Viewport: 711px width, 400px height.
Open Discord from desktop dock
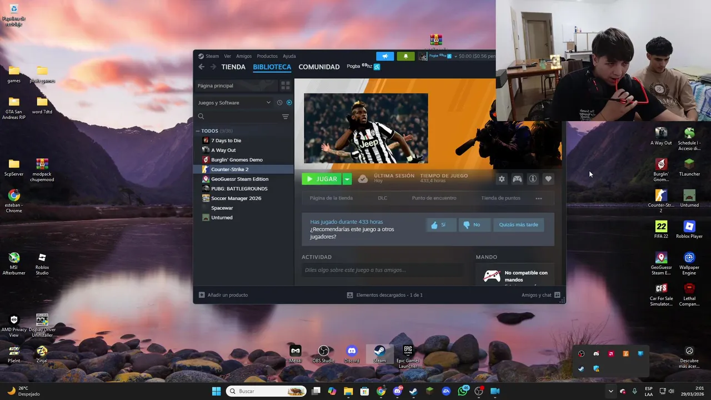[352, 353]
